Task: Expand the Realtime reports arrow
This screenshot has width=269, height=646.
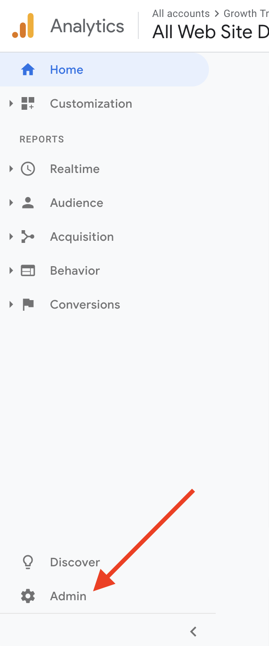Action: pos(11,169)
